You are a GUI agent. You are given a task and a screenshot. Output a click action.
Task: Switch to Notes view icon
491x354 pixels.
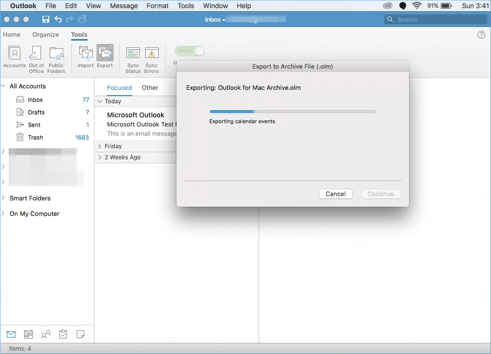pyautogui.click(x=81, y=334)
